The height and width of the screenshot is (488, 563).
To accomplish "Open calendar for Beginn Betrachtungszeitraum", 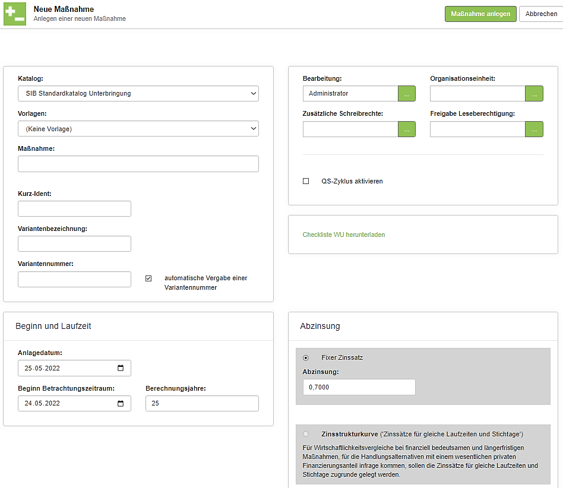I will [121, 404].
